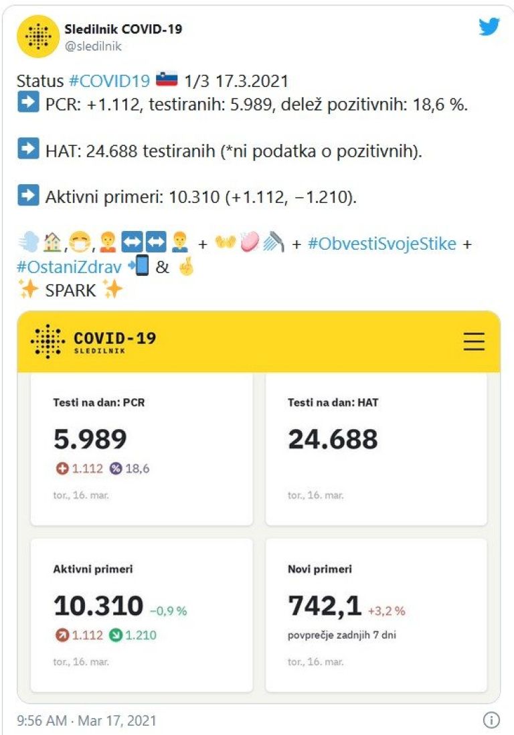Click the red up-arrow icon under Aktivni primeri

tap(62, 635)
